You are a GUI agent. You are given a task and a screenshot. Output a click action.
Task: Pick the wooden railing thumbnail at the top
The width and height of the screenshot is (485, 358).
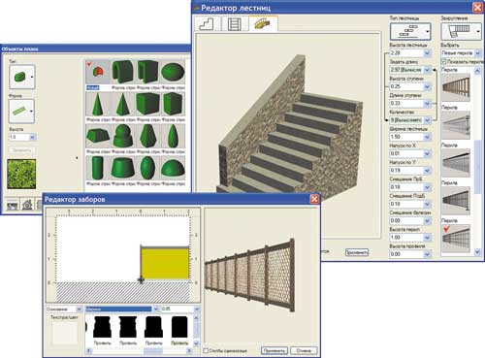click(456, 87)
